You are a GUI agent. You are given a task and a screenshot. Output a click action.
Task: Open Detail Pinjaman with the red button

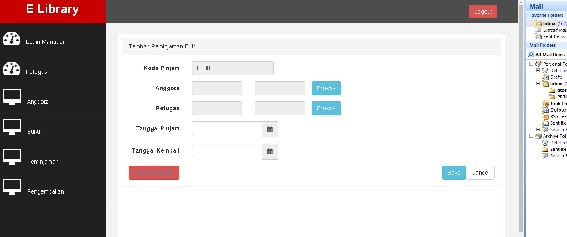[154, 173]
